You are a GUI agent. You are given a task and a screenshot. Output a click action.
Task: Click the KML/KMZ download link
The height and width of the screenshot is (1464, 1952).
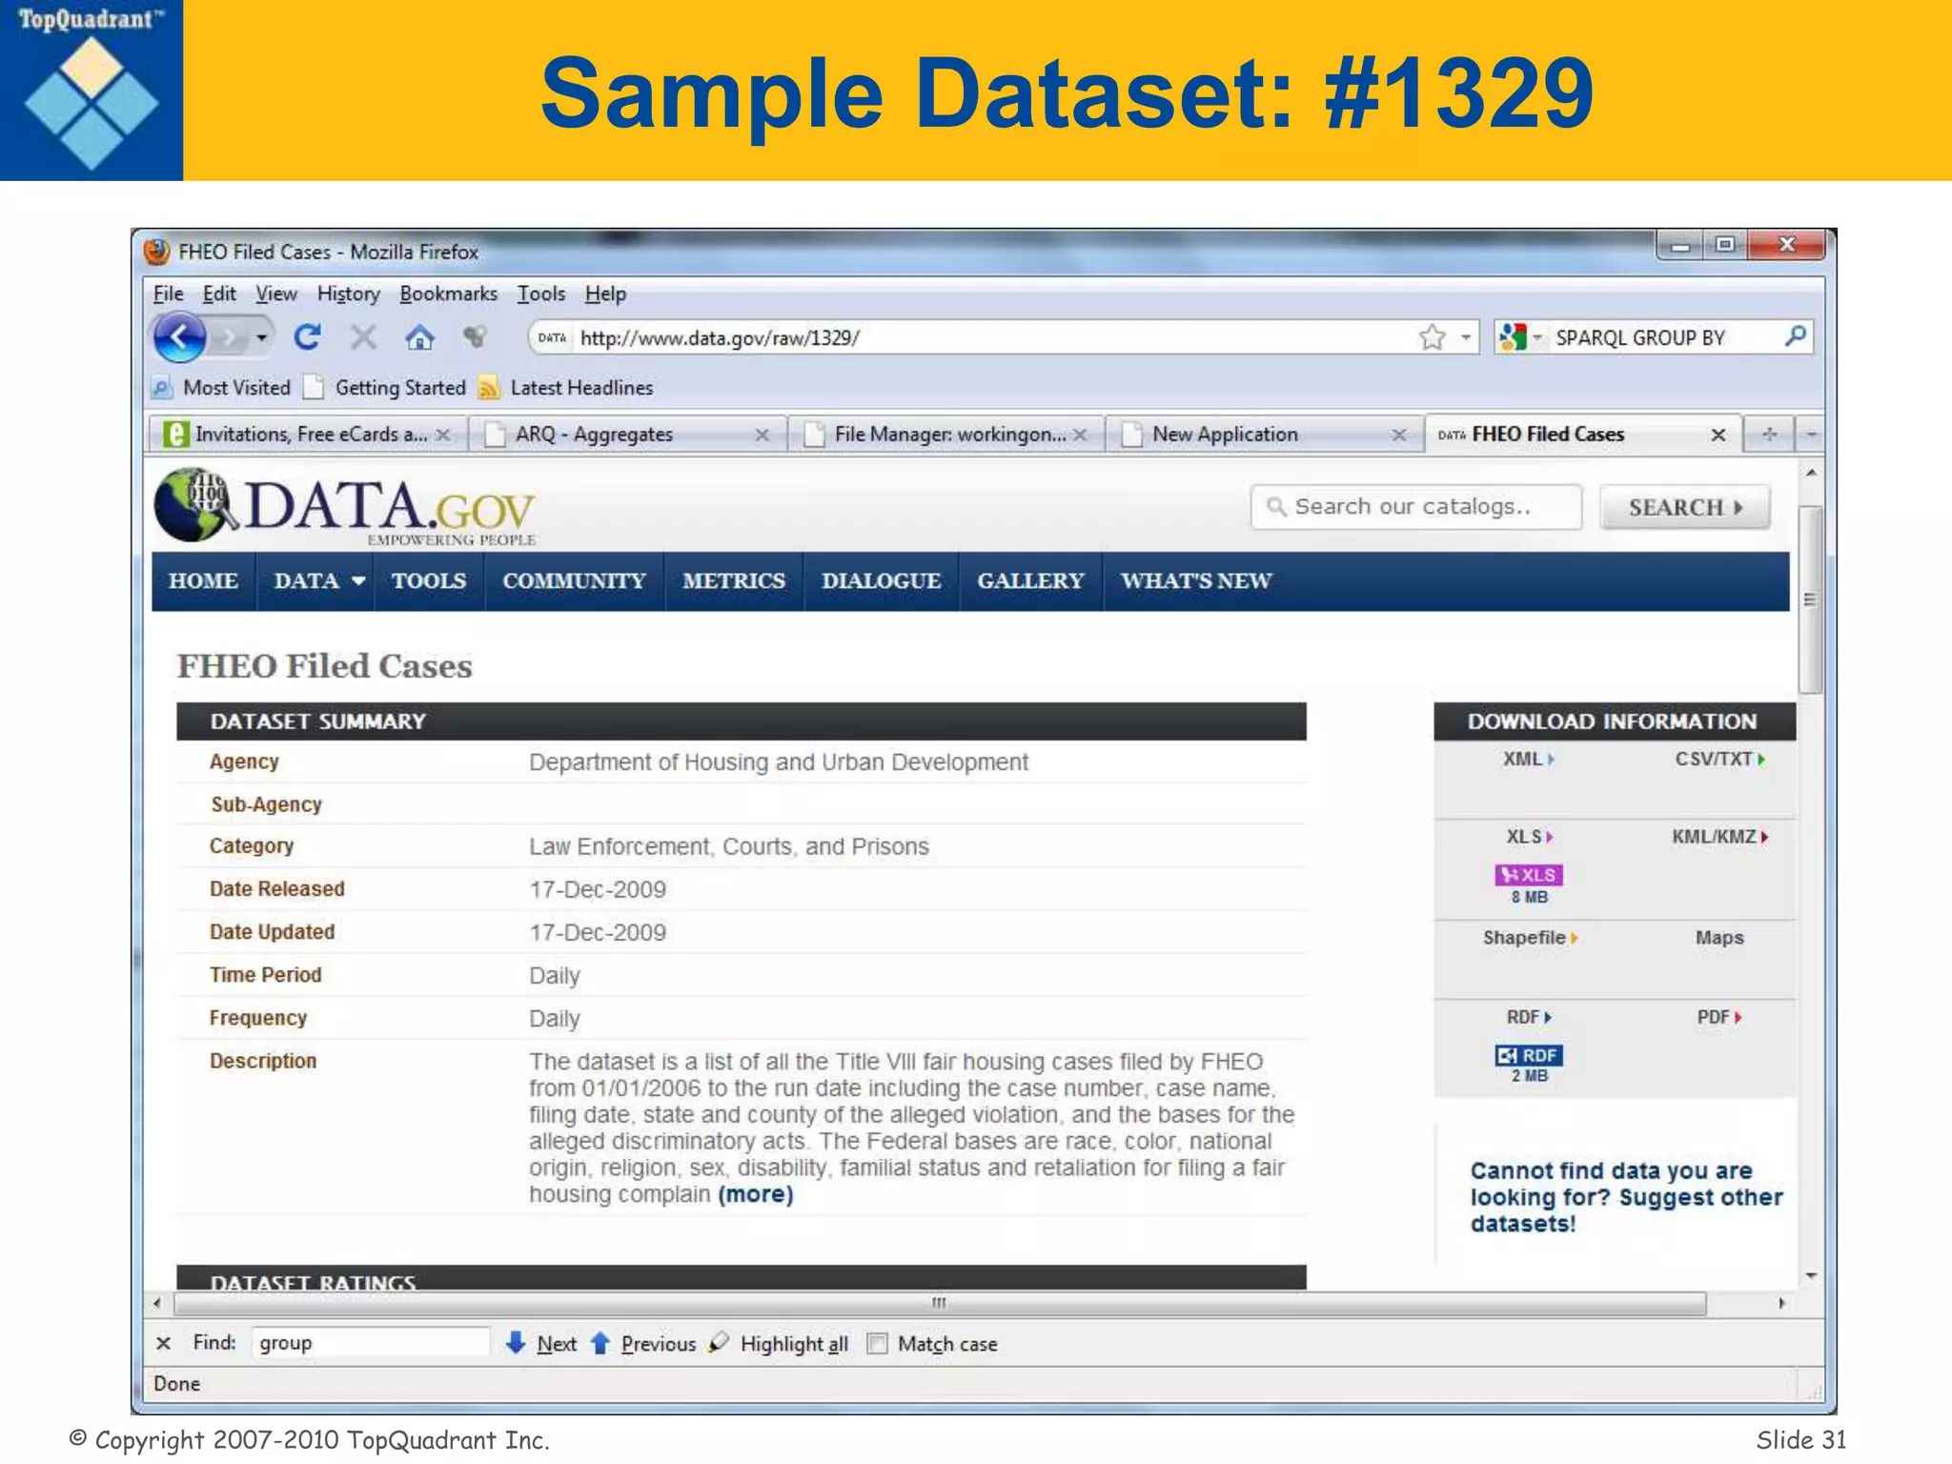1719,837
